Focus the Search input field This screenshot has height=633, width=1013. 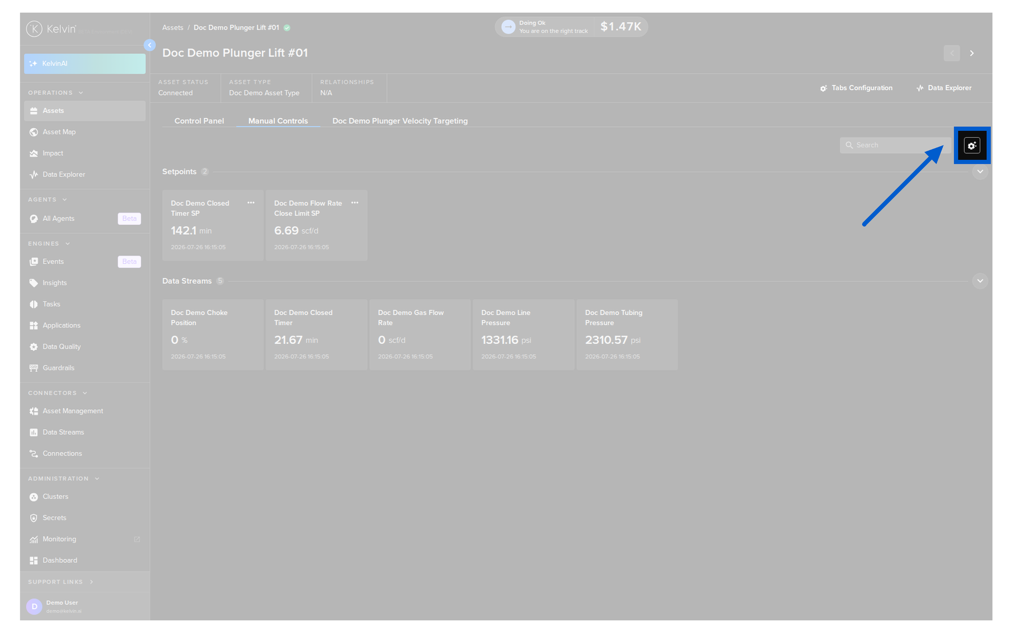point(895,145)
